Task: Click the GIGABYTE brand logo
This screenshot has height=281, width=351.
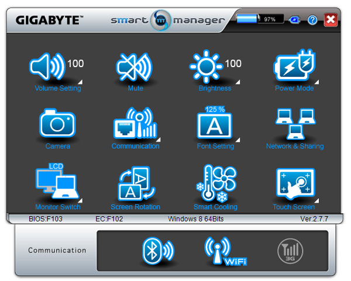Action: pos(49,20)
